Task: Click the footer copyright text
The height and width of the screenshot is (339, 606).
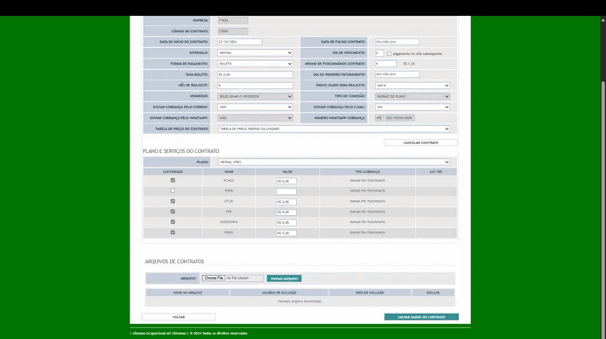Action: [190, 333]
